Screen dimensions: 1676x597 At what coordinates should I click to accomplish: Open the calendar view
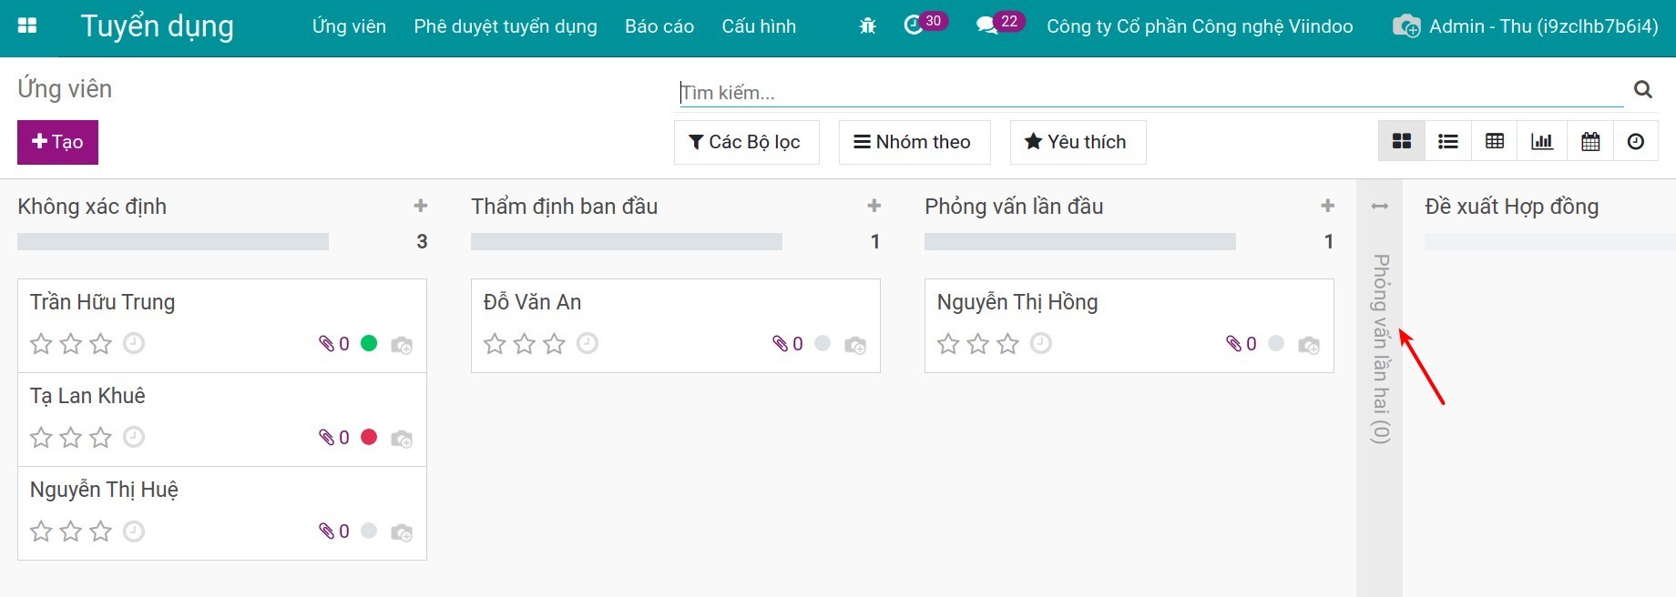(1589, 141)
